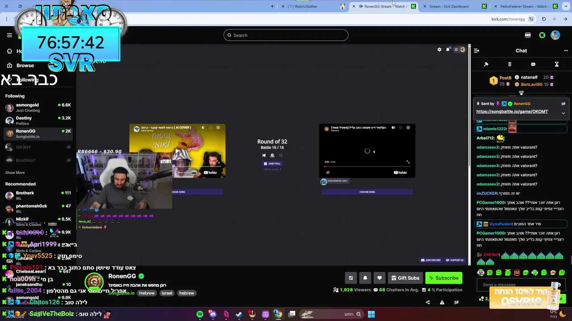Click the moderation gavel icon in chat
This screenshot has width=572, height=321.
tap(486, 64)
